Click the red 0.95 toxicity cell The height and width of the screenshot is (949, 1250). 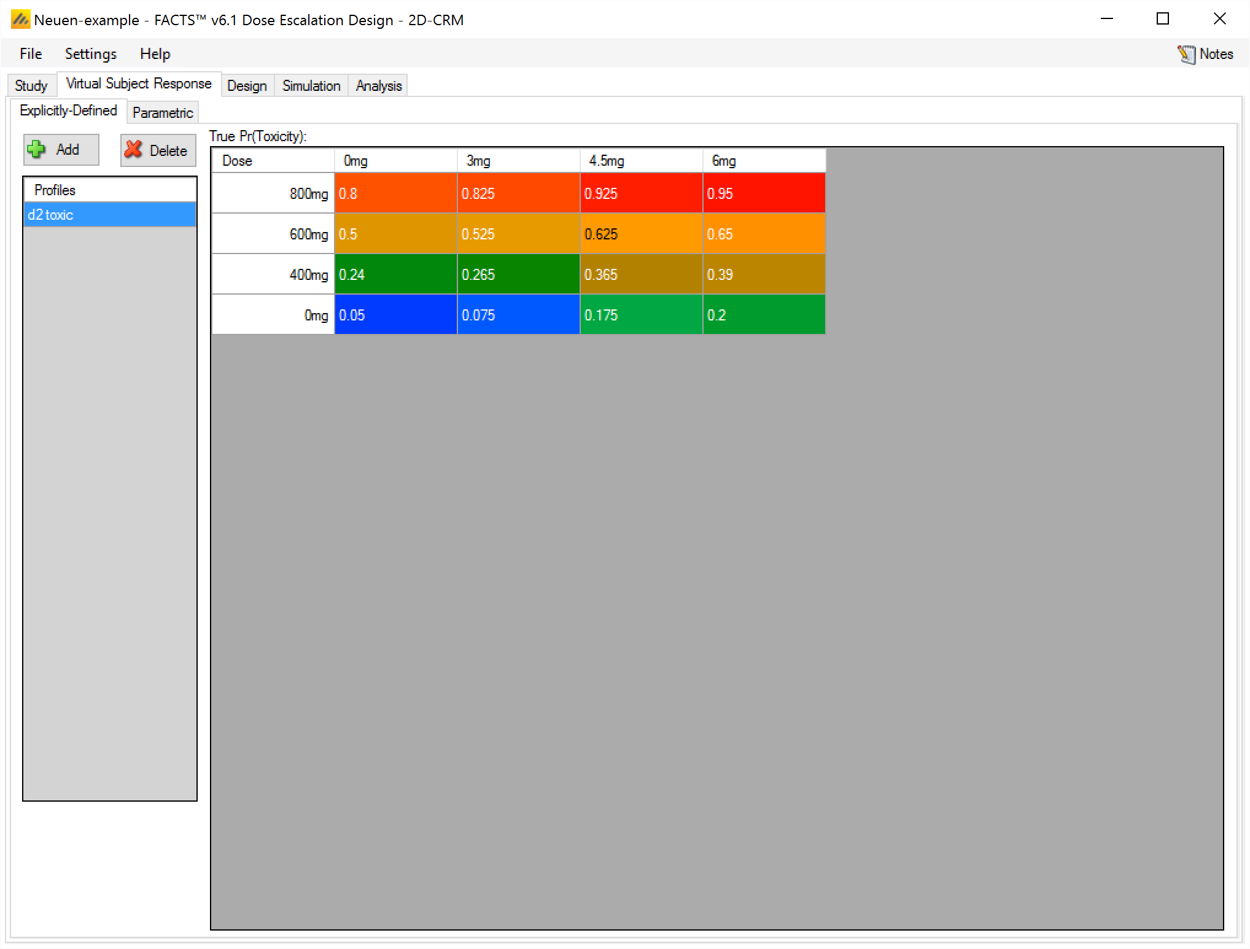click(x=764, y=193)
